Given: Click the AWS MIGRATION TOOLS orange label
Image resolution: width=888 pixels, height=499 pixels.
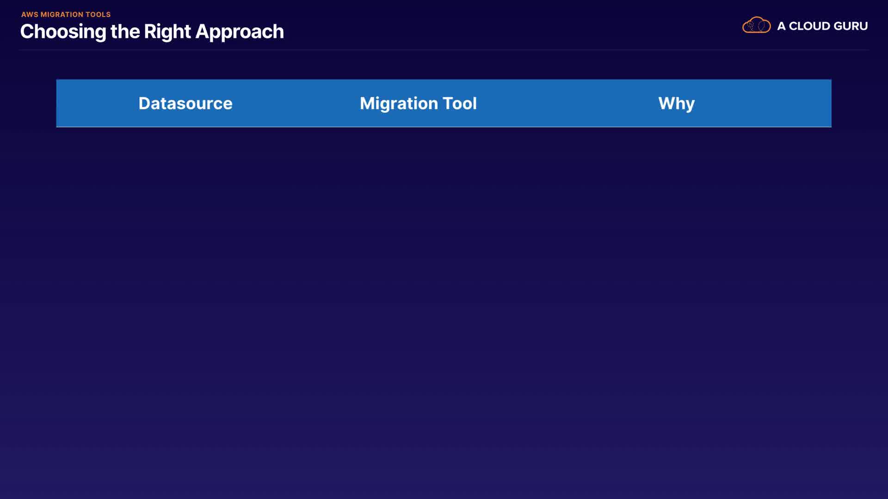Looking at the screenshot, I should tap(66, 14).
